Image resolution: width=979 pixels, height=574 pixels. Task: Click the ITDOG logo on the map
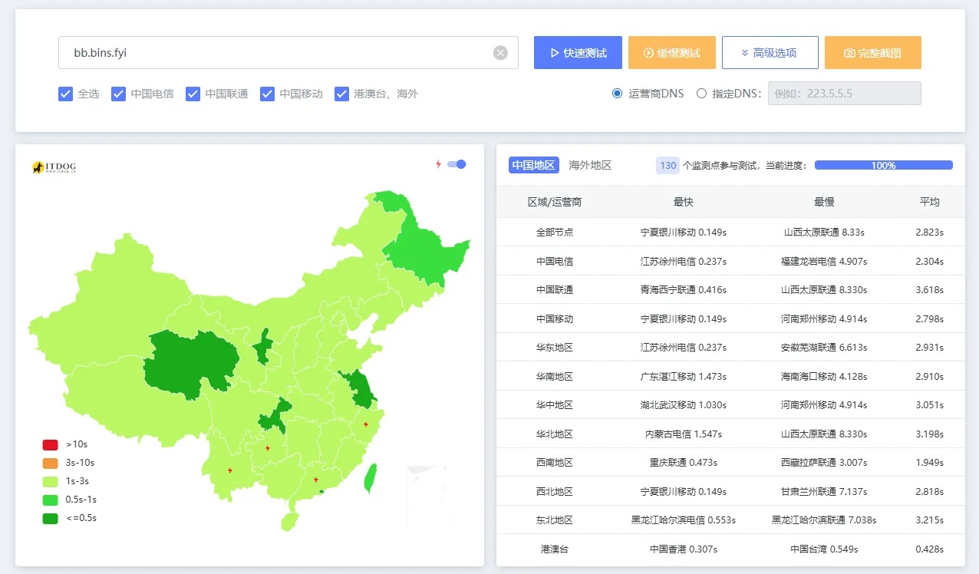[54, 167]
